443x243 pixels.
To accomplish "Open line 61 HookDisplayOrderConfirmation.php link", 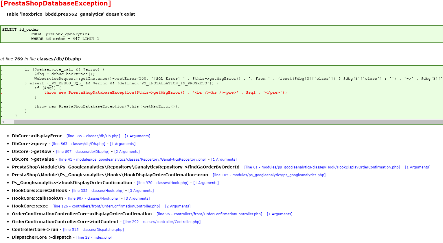I will [x=322, y=167].
